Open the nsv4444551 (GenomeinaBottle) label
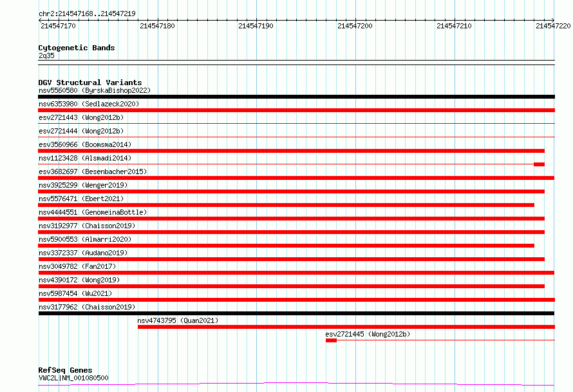The height and width of the screenshot is (392, 573). (x=93, y=212)
